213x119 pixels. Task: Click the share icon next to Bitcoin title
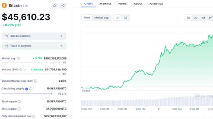pyautogui.click(x=63, y=6)
